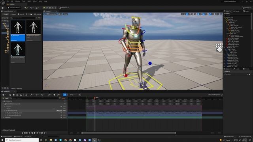Open the Perspective view mode dropdown
Image resolution: width=253 pixels, height=142 pixels.
tap(52, 14)
